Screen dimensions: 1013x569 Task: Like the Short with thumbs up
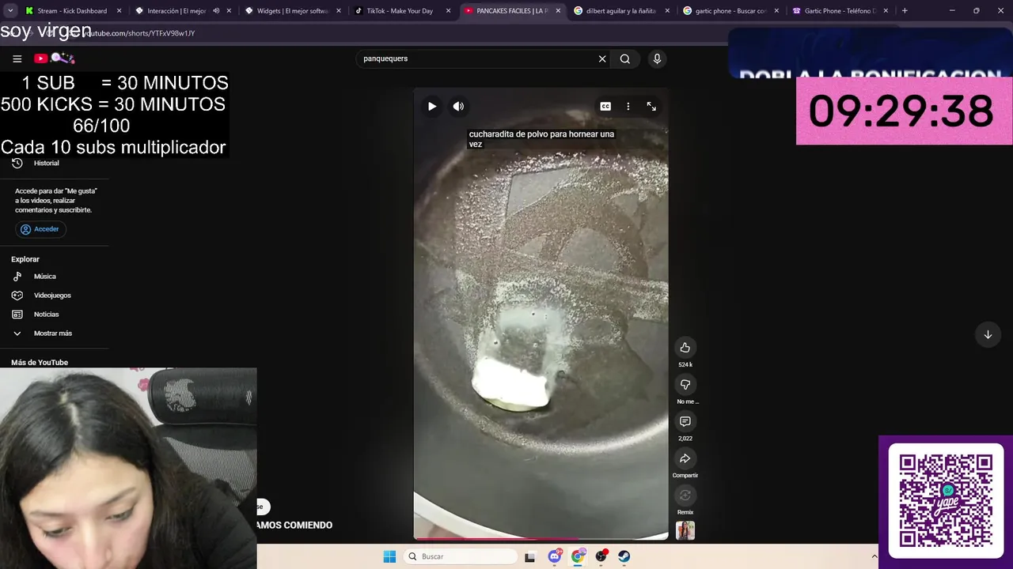pos(685,348)
